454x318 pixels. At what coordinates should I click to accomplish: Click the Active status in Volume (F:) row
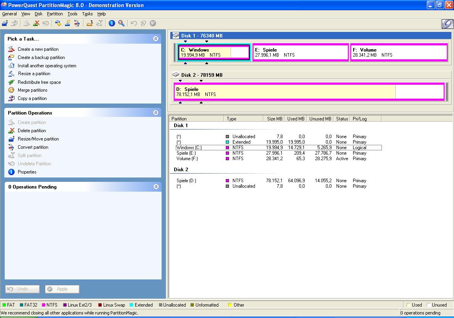342,159
